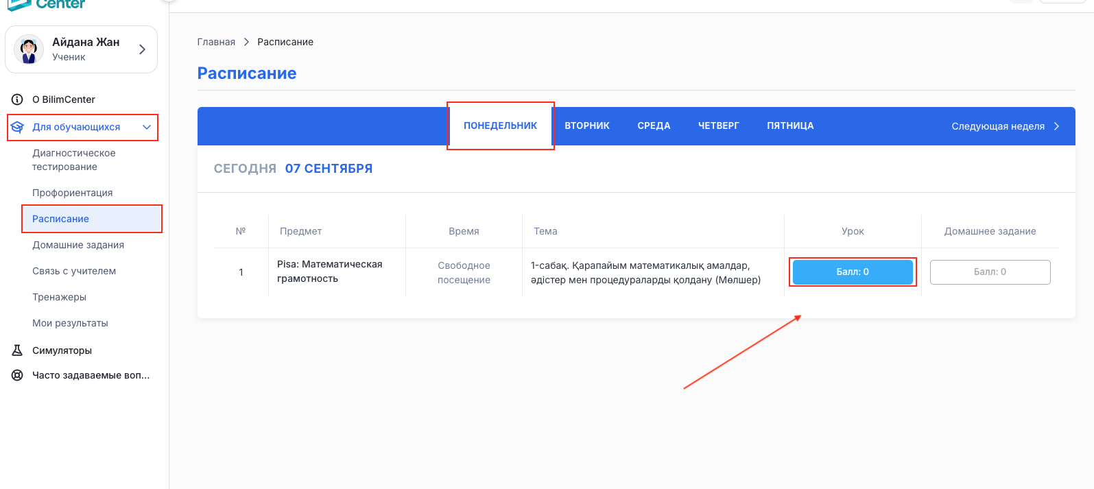Open homework Балл: 0 outlined button
Image resolution: width=1094 pixels, height=489 pixels.
coord(990,272)
